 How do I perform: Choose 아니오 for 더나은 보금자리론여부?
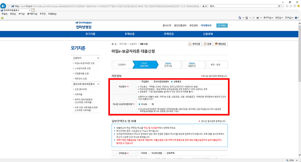tap(139, 104)
